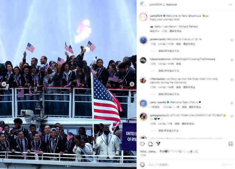Like the paris_maville comment
235x169 pixels.
pyautogui.click(x=232, y=103)
